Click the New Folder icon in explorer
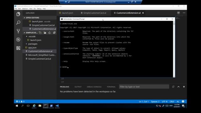The height and width of the screenshot is (113, 201). click(x=45, y=33)
